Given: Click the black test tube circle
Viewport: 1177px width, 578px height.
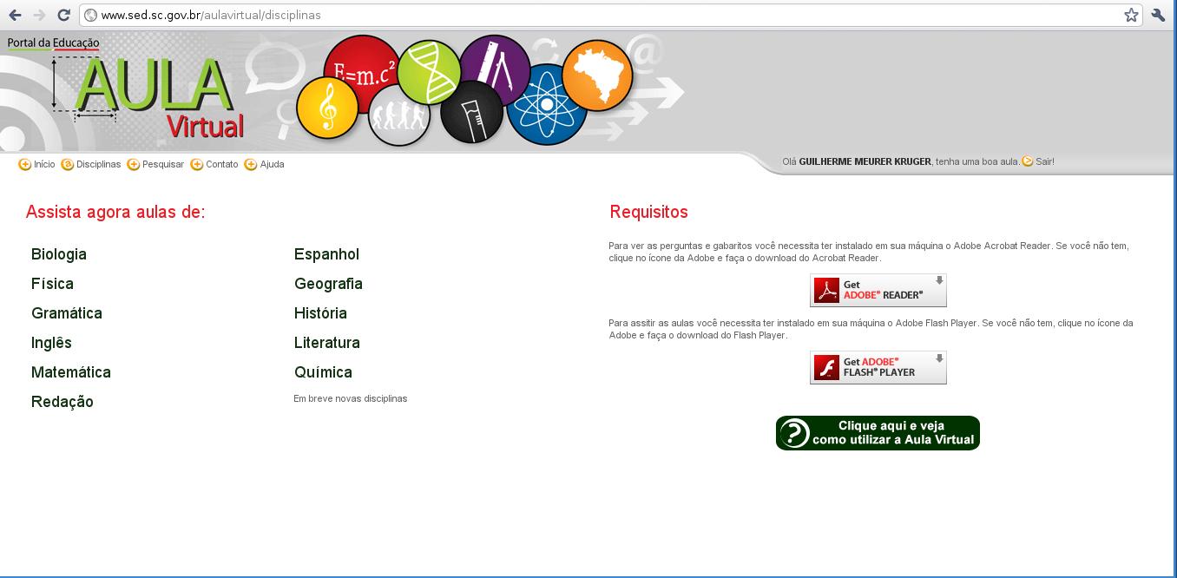Looking at the screenshot, I should pyautogui.click(x=471, y=112).
